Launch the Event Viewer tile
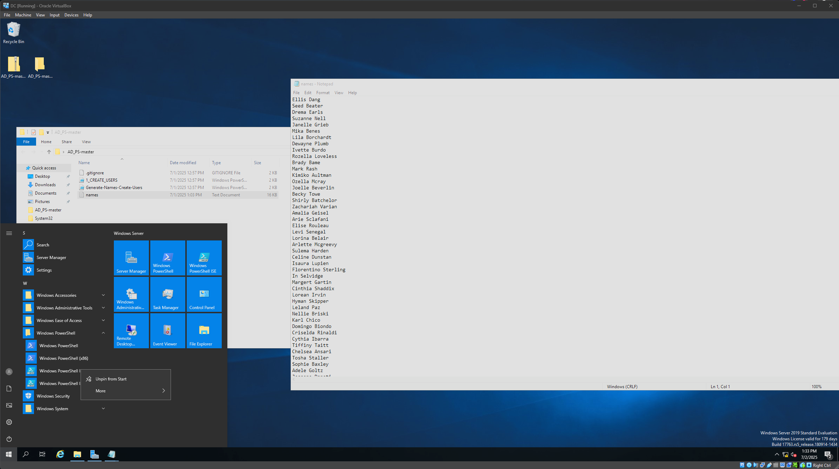This screenshot has width=839, height=469. [x=168, y=330]
